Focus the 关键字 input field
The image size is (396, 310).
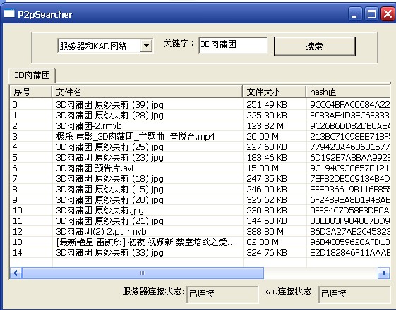tap(233, 45)
